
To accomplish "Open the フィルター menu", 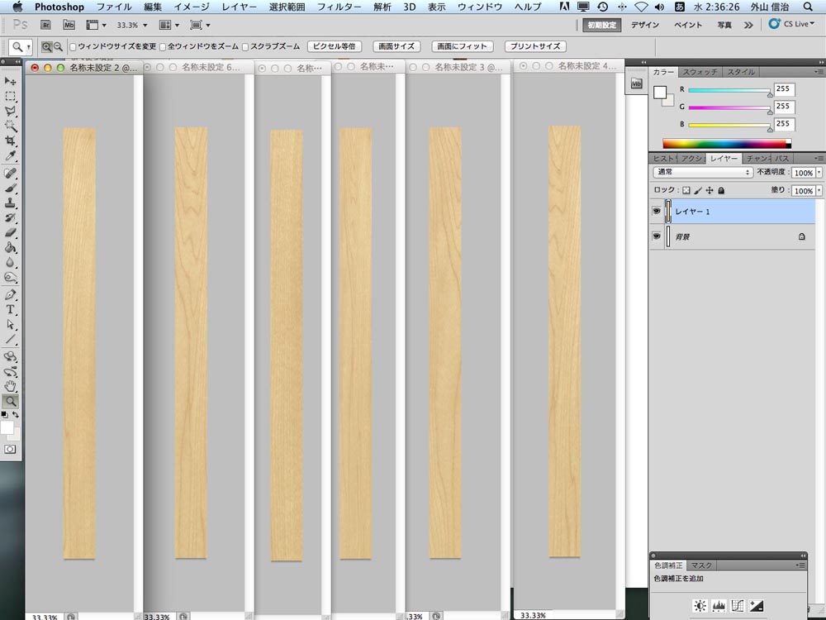I will pyautogui.click(x=339, y=7).
